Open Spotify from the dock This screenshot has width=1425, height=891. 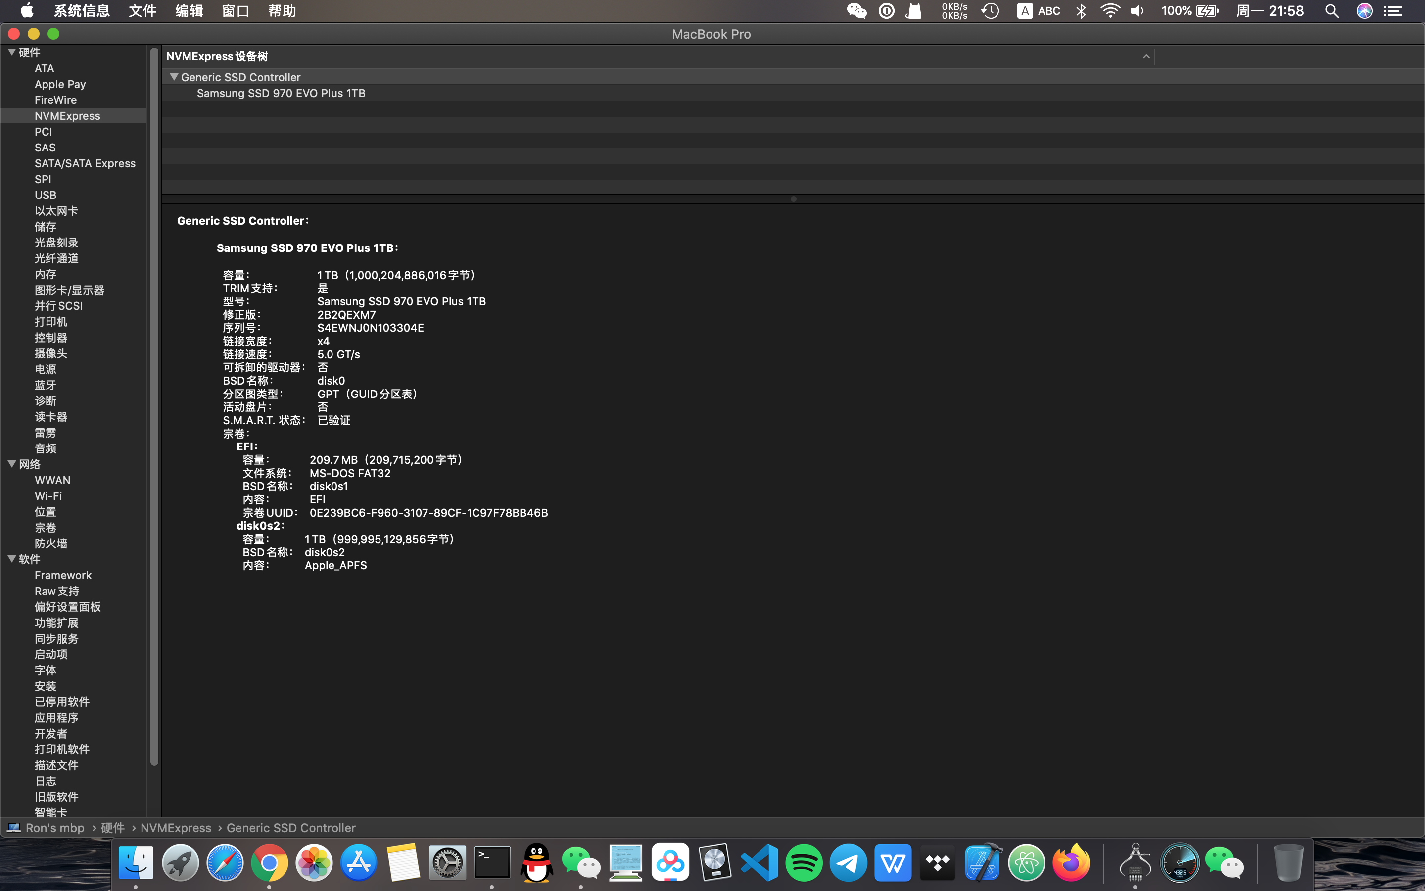[804, 863]
